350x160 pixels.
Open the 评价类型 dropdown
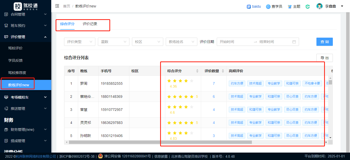tap(80, 42)
